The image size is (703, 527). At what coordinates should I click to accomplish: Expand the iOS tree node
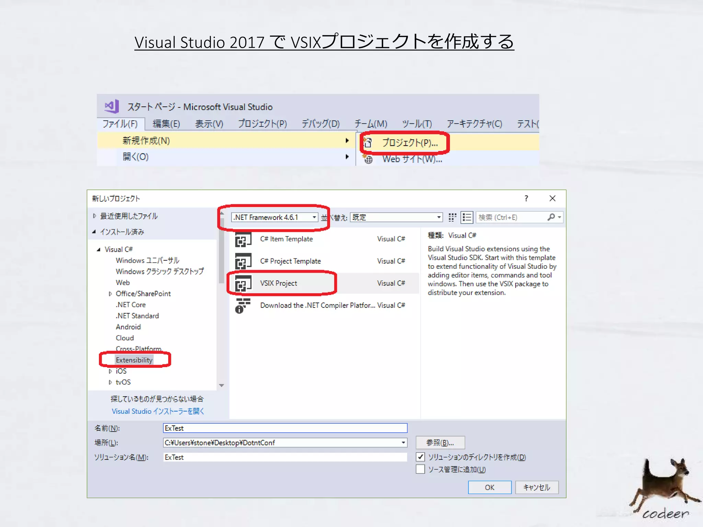click(x=110, y=371)
